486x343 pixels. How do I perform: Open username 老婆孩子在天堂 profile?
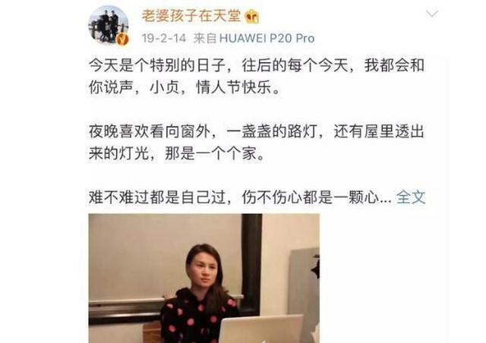[191, 16]
